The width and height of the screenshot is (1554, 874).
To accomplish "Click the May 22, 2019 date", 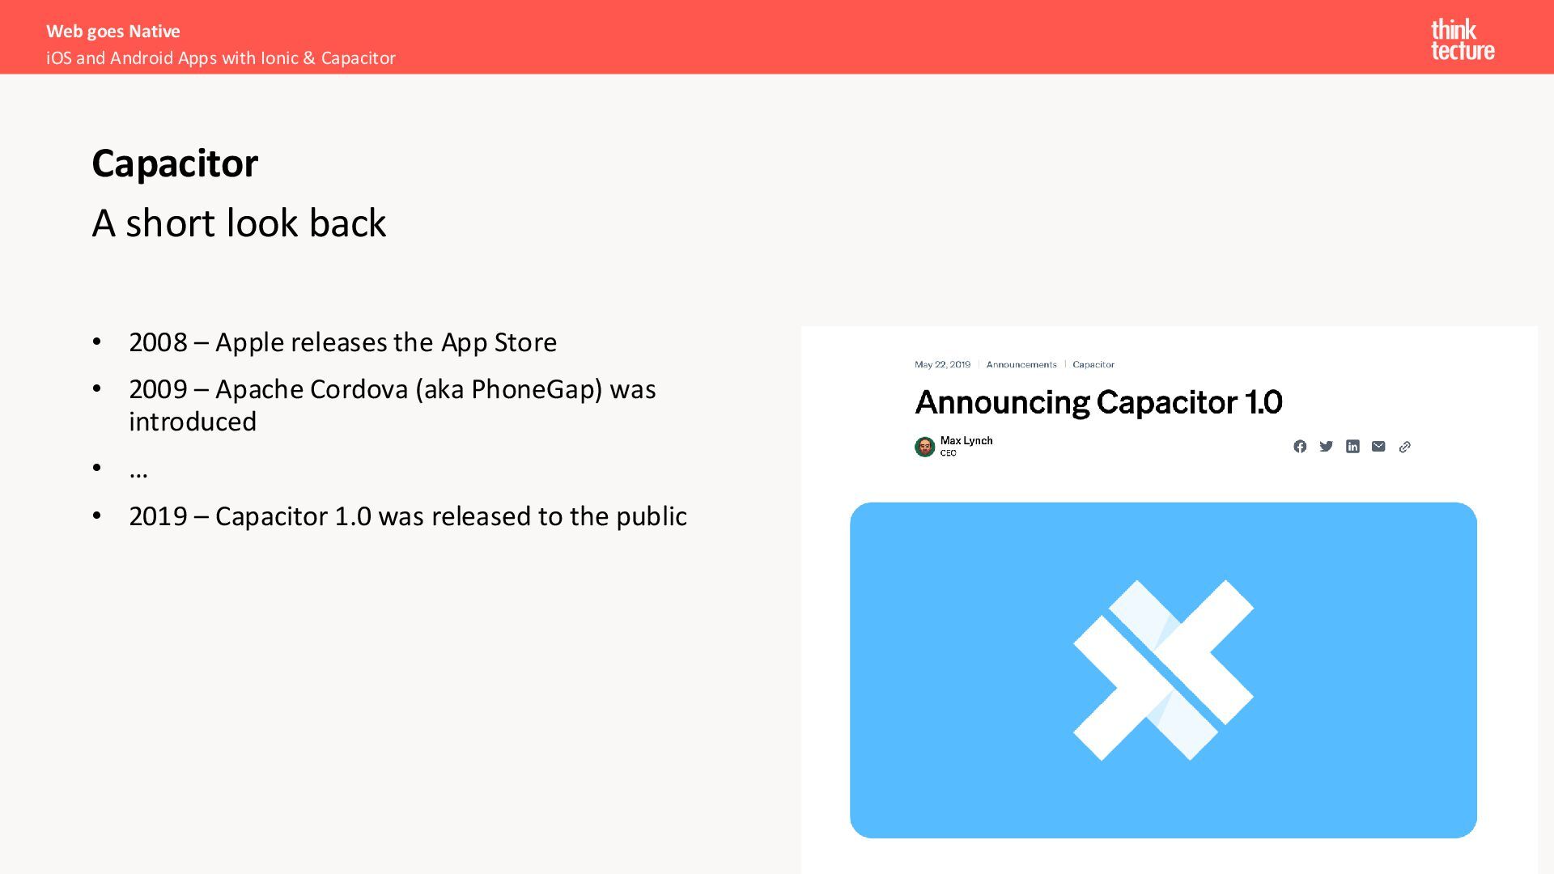I will [942, 365].
